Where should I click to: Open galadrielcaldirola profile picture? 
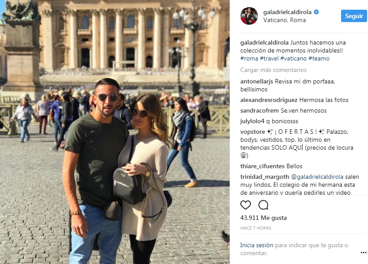(249, 16)
